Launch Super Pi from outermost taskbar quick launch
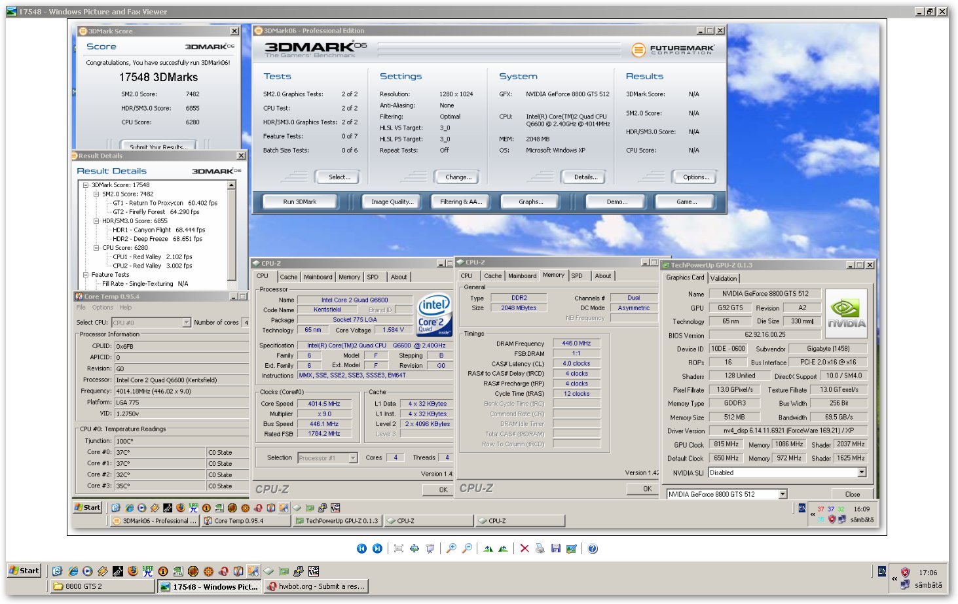The image size is (958, 604). click(x=148, y=571)
